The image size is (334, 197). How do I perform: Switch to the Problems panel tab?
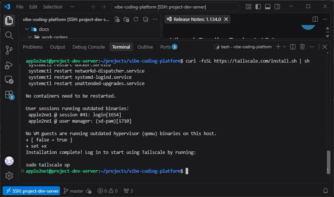[33, 47]
